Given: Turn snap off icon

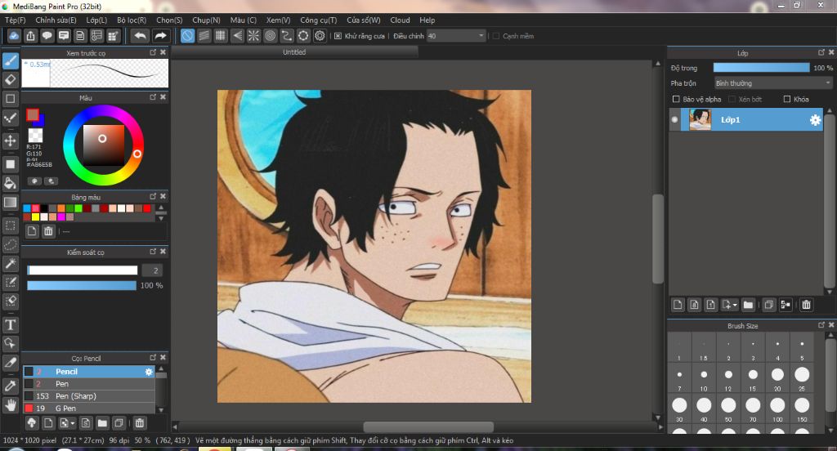Looking at the screenshot, I should click(x=187, y=36).
